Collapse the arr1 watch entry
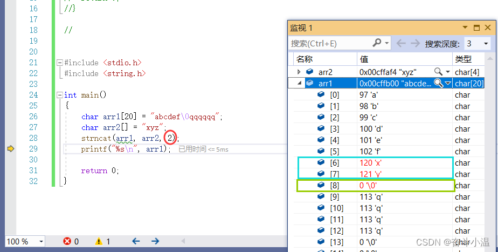 click(299, 83)
